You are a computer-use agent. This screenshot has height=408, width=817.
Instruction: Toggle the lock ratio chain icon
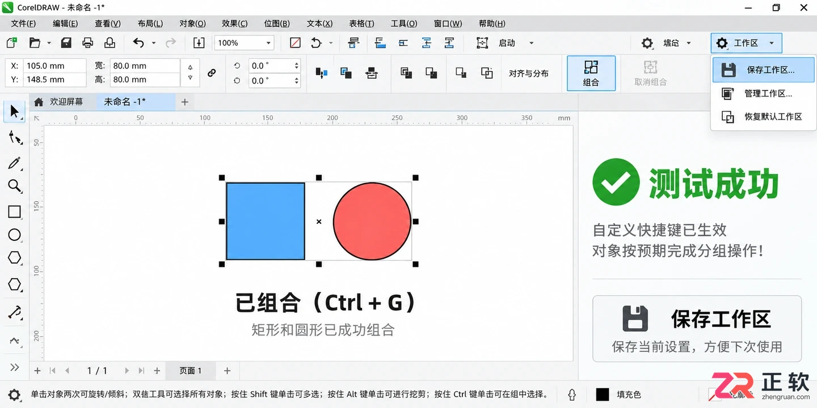(211, 73)
